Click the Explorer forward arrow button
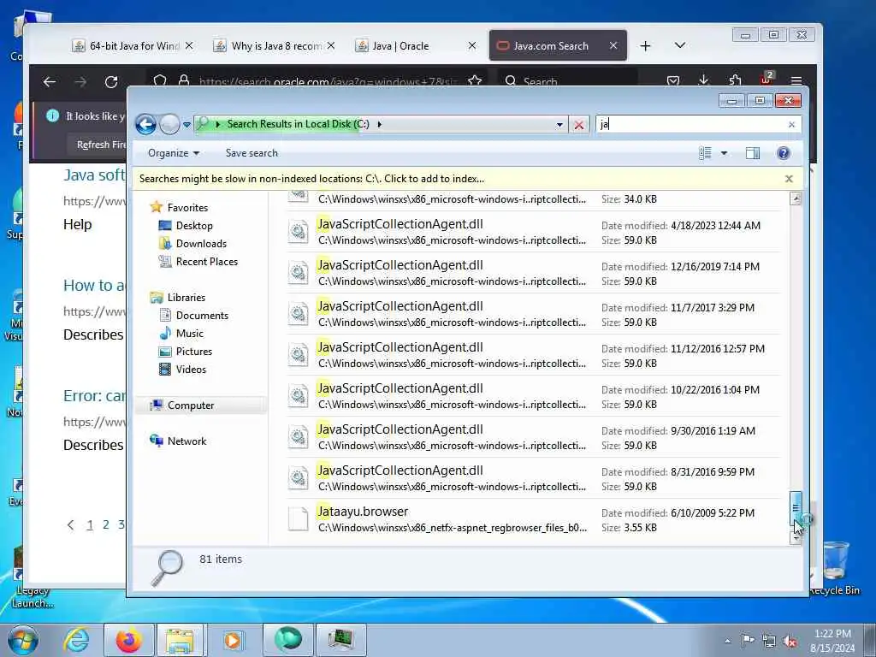Image resolution: width=876 pixels, height=657 pixels. click(169, 124)
